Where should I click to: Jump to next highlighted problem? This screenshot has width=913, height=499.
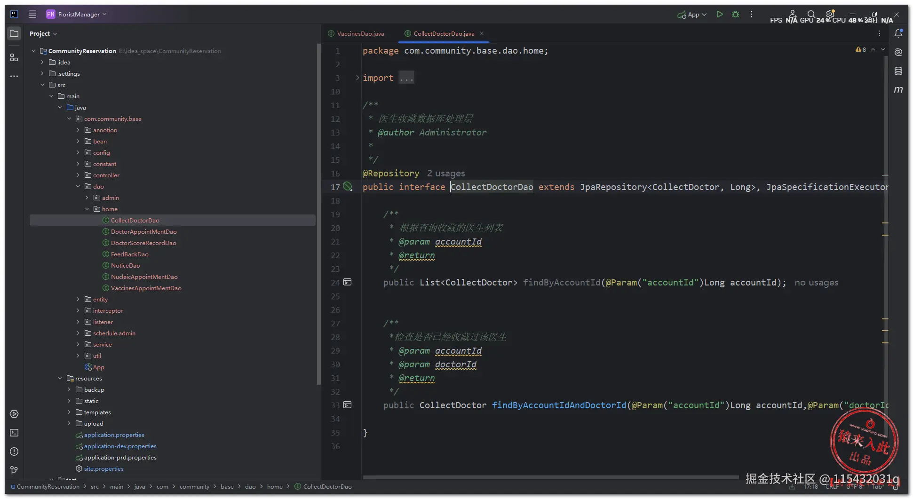point(883,49)
